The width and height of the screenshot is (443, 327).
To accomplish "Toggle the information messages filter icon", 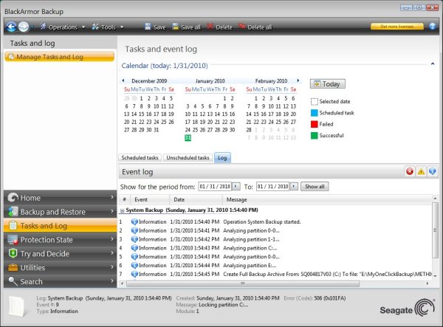I will point(432,171).
